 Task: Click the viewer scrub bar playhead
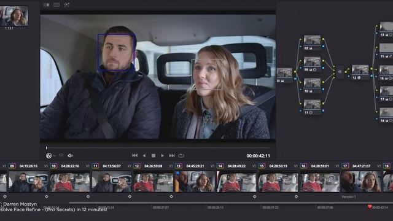coord(47,148)
